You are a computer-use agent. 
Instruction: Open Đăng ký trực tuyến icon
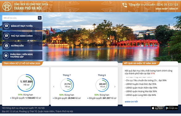tap(6, 26)
